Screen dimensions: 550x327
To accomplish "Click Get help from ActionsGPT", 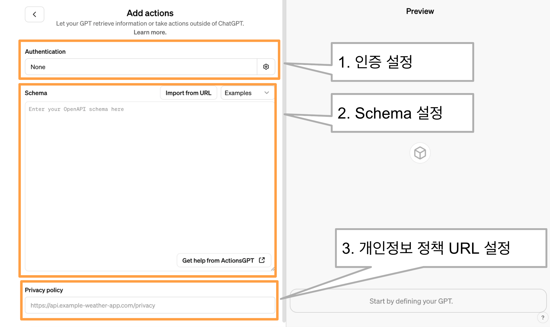I will point(218,260).
